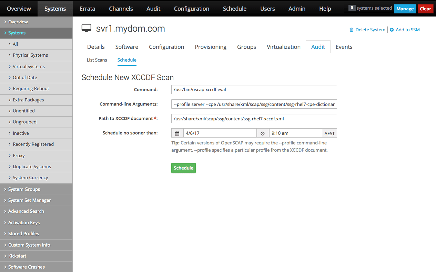The width and height of the screenshot is (436, 272).
Task: Click the red Clear button
Action: [426, 9]
